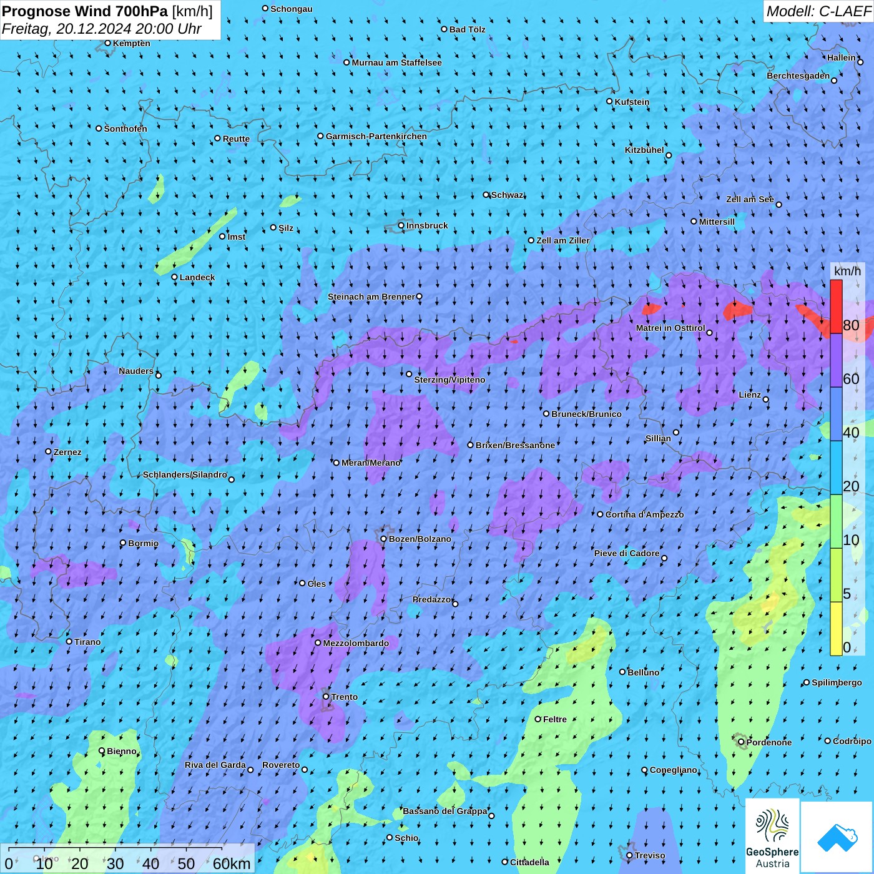
Task: Click the 'Bienno' label
Action: click(122, 751)
